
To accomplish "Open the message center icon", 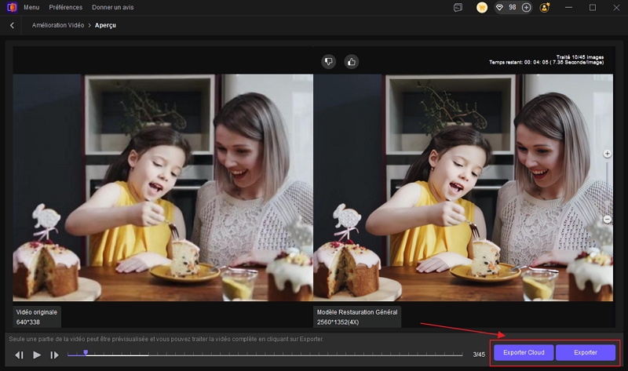I will click(x=458, y=7).
